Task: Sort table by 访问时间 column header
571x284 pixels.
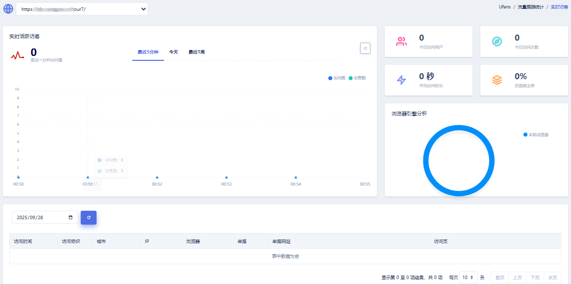Action: [x=23, y=241]
